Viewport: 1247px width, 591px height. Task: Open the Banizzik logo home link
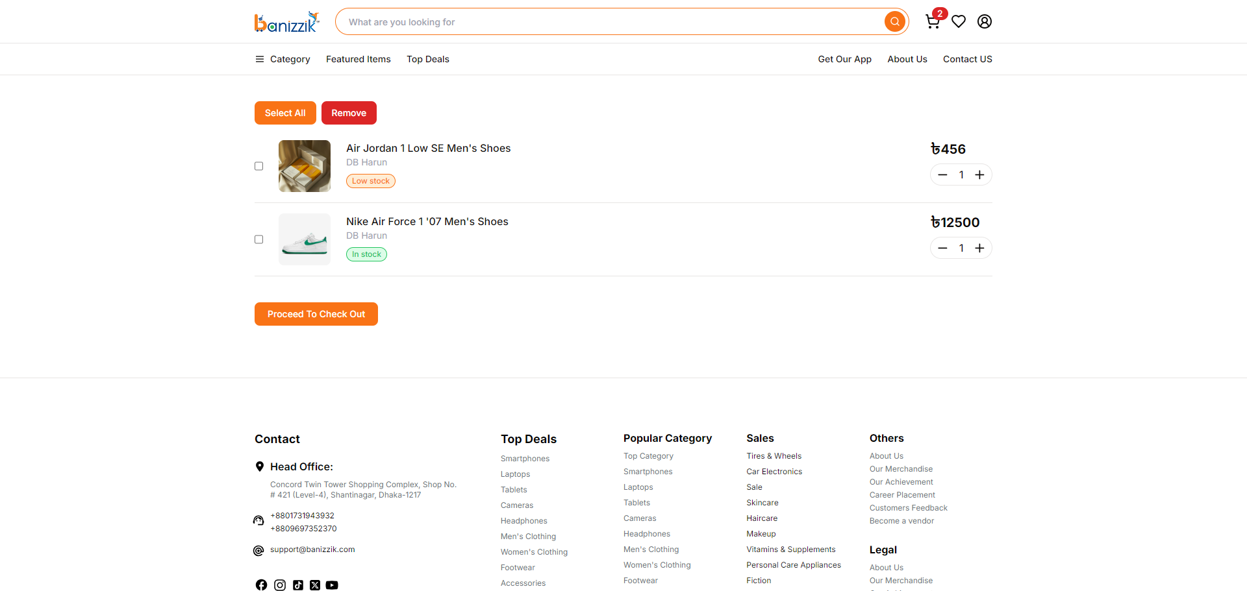click(x=286, y=22)
